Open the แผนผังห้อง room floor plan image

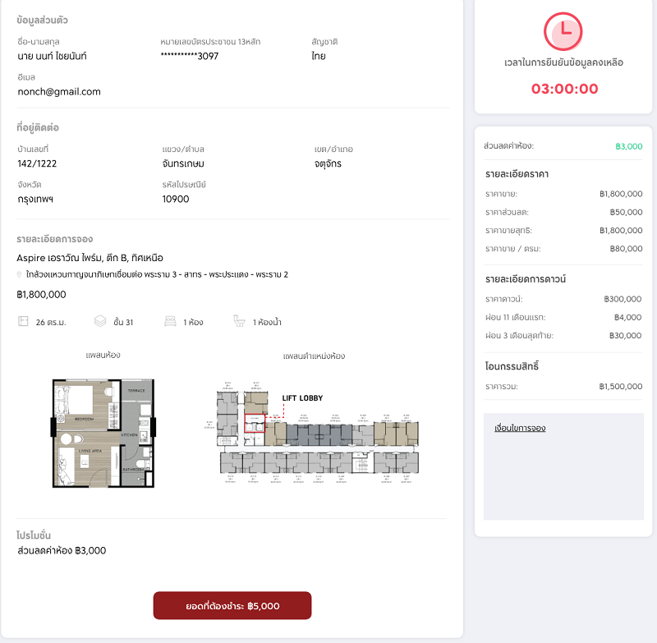click(x=103, y=431)
